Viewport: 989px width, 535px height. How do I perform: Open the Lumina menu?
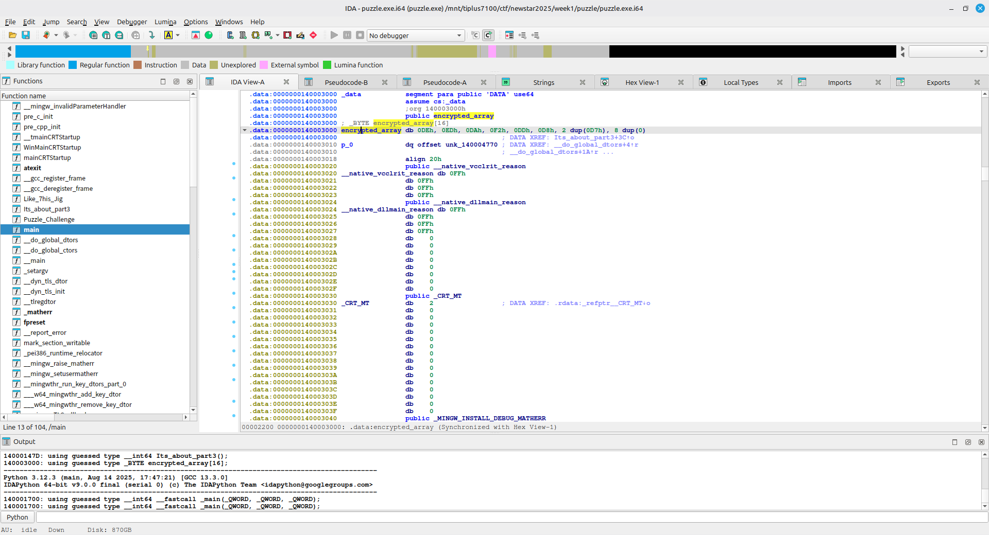(165, 22)
